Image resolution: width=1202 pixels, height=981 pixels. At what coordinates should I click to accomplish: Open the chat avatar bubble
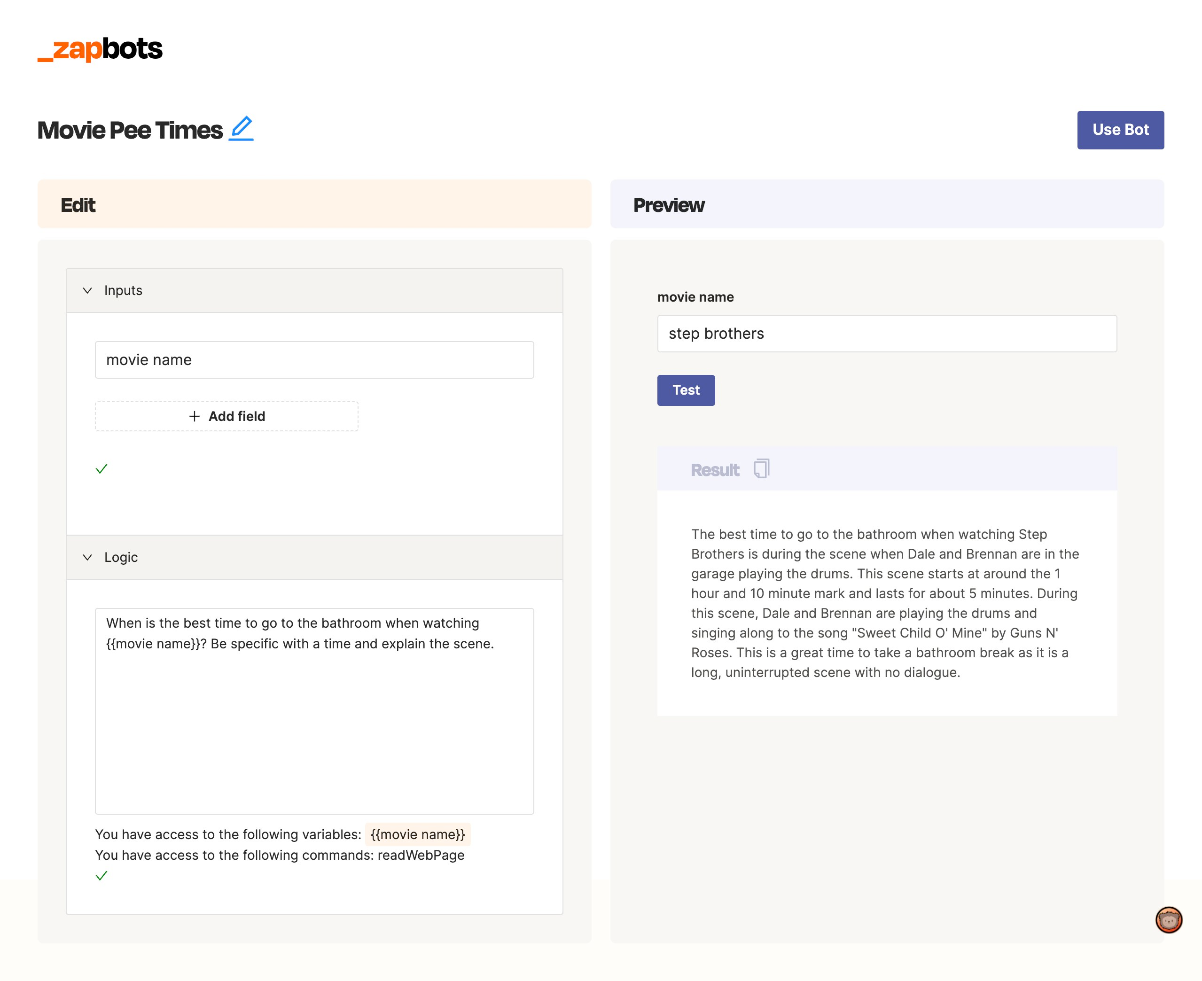[x=1168, y=920]
